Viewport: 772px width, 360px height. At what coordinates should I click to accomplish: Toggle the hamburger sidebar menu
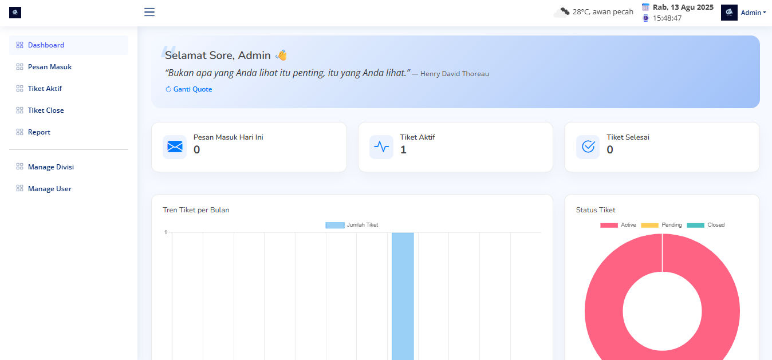coord(149,12)
